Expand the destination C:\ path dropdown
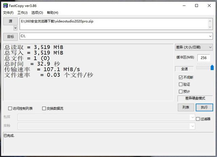 click(x=210, y=36)
